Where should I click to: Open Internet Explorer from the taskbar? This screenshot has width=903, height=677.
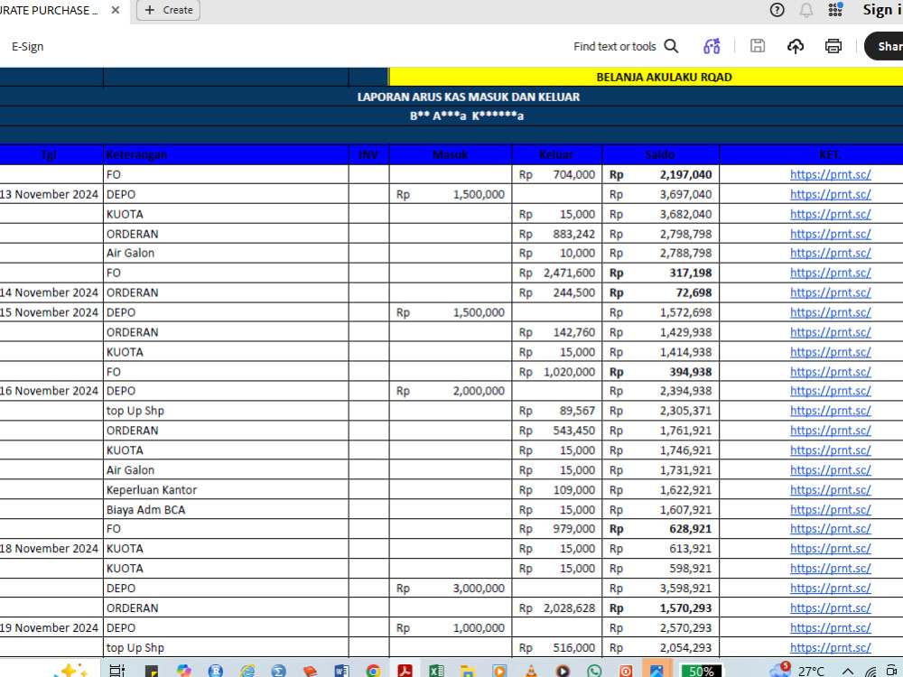point(247,670)
